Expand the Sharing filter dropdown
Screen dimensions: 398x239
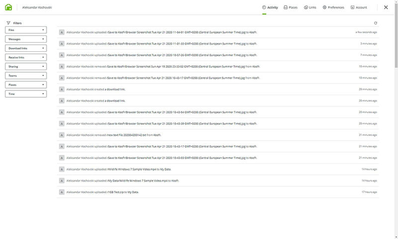pos(26,66)
